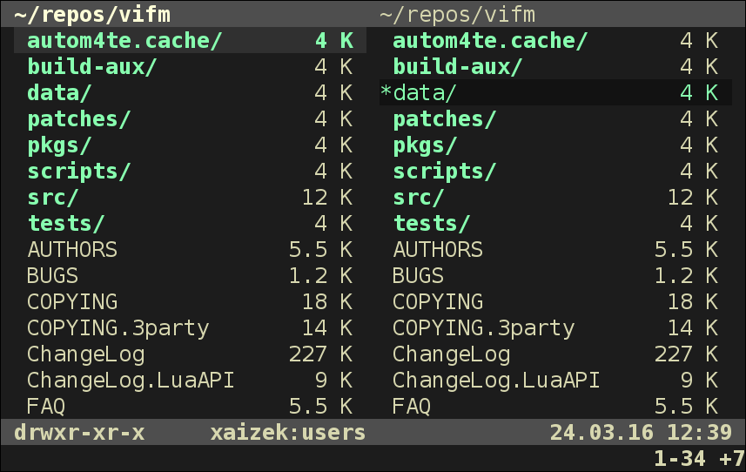
Task: Select the COPYING file in the left pane
Action: [191, 302]
